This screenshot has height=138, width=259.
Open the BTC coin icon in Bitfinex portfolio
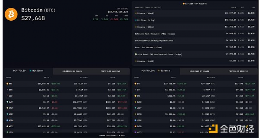point(7,84)
